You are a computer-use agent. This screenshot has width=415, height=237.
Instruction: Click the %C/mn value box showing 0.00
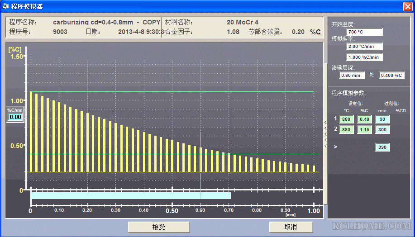(15, 117)
